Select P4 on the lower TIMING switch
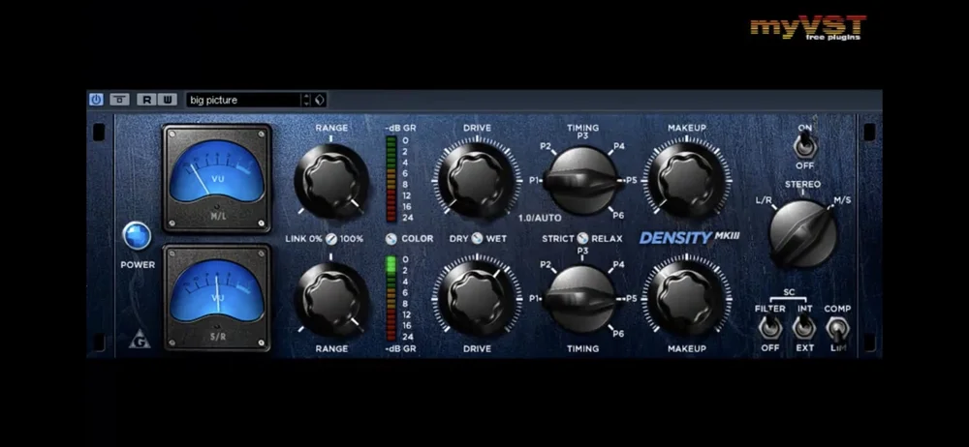The height and width of the screenshot is (447, 969). pos(618,265)
